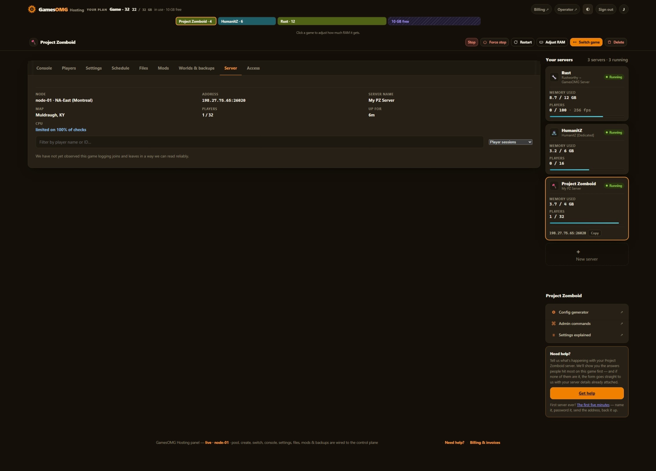Click the Settings explained list icon
This screenshot has height=471, width=656.
click(553, 335)
